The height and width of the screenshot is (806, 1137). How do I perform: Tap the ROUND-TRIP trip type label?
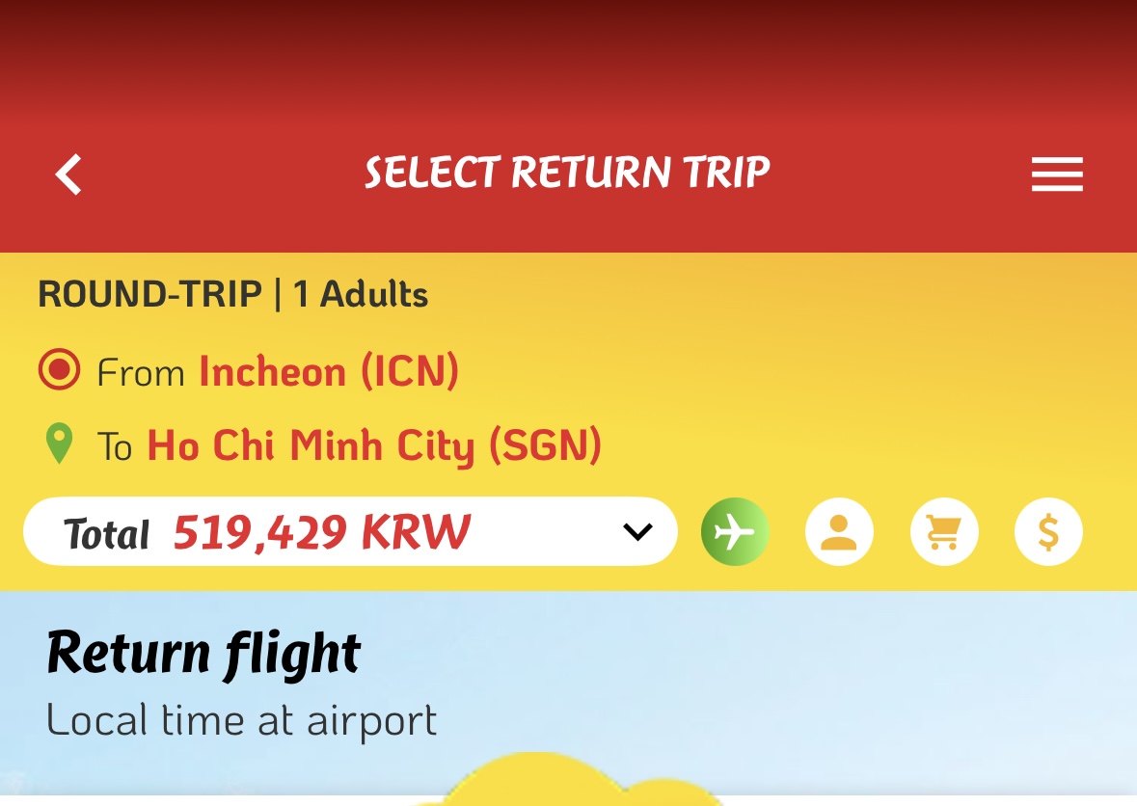149,294
